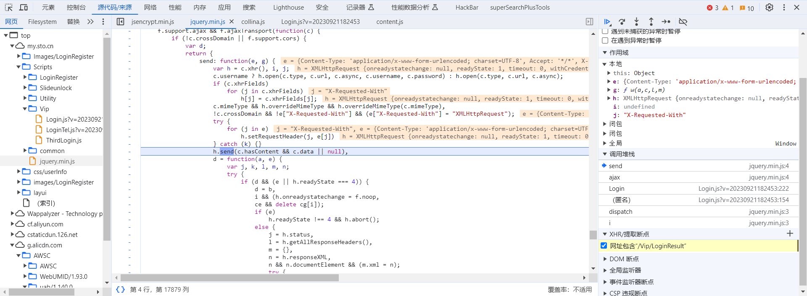Viewport: 807px width, 296px height.
Task: Open the superSearchPlusTools tab
Action: pyautogui.click(x=520, y=7)
